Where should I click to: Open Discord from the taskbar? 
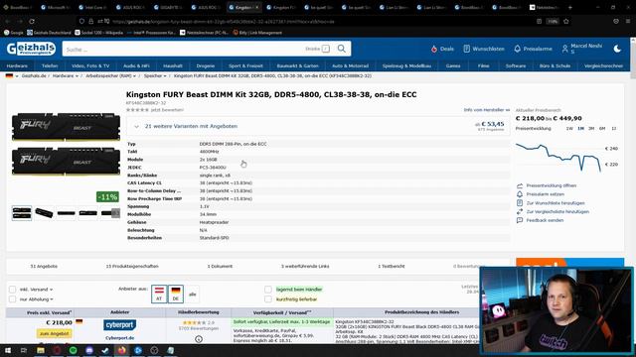[x=89, y=350]
